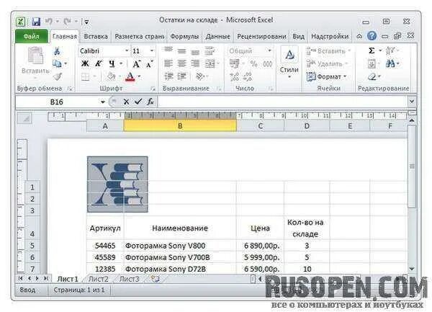Click Sort and Filter icon

click(390, 50)
